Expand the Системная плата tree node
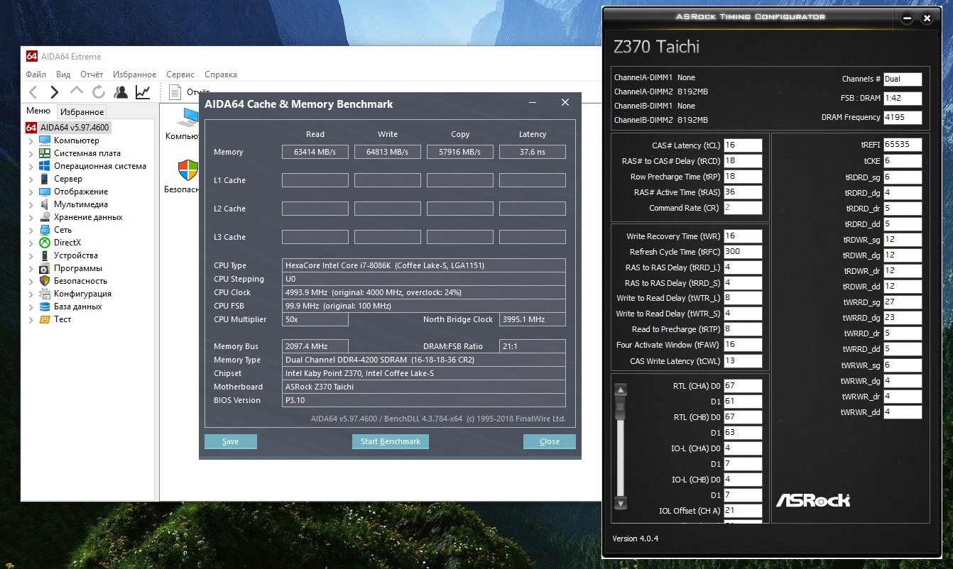 [31, 153]
